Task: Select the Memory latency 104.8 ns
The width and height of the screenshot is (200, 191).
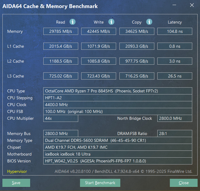Action: coord(175,31)
